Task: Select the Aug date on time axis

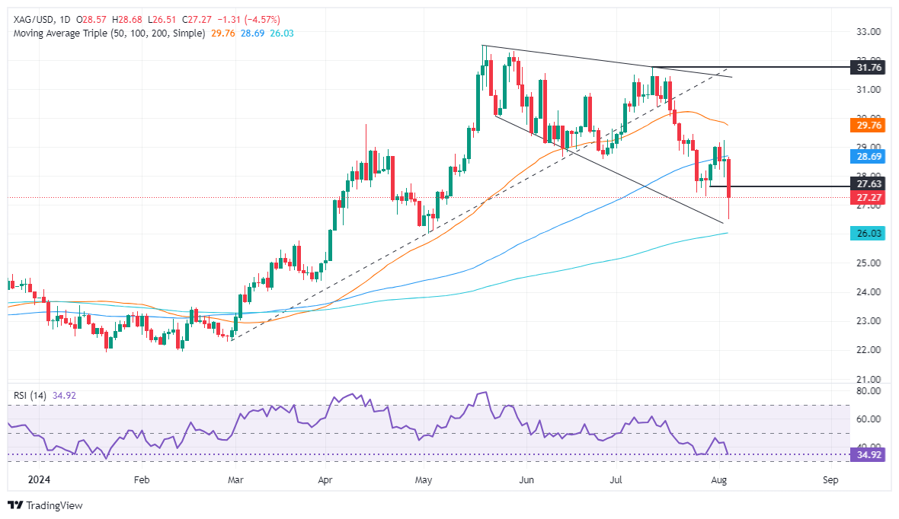Action: tap(718, 479)
